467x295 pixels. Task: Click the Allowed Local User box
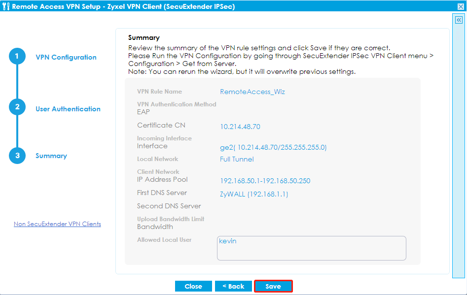312,248
